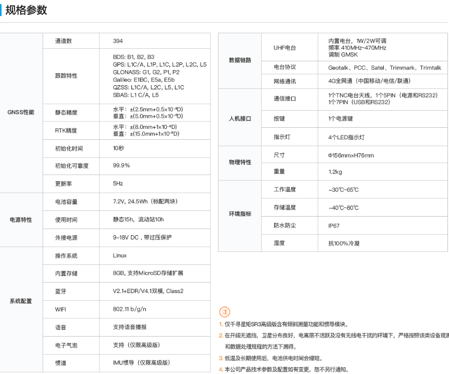Click the "通信接口" row label
Screen dimensions: 449x374
pyautogui.click(x=284, y=99)
